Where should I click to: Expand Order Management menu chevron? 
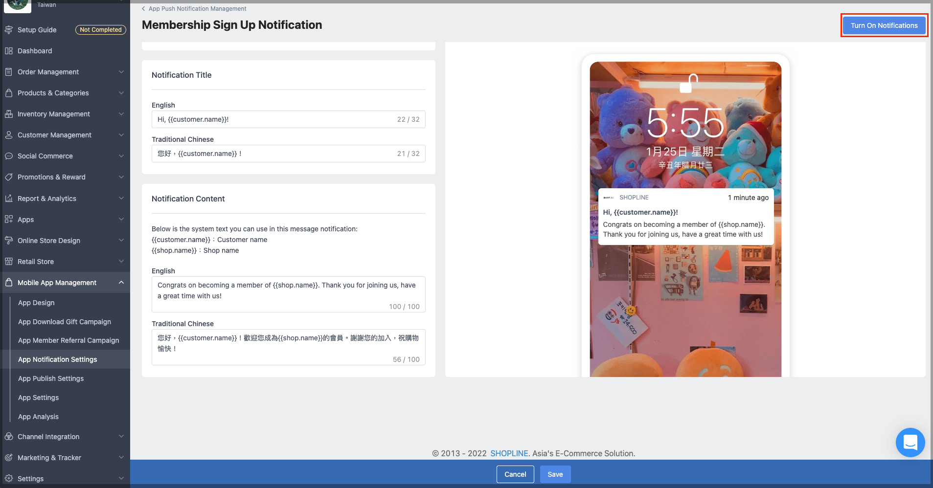(121, 72)
